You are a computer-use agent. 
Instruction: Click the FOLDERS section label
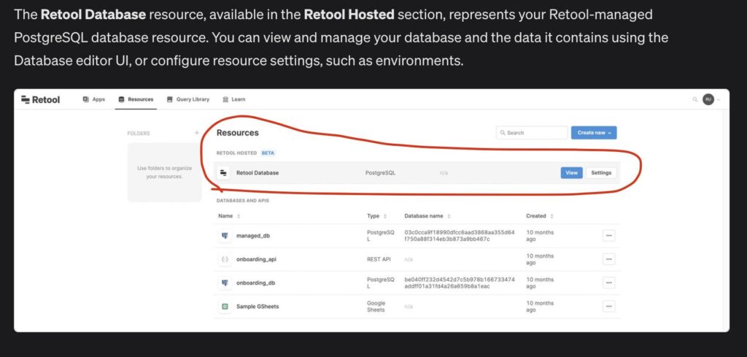tap(139, 134)
